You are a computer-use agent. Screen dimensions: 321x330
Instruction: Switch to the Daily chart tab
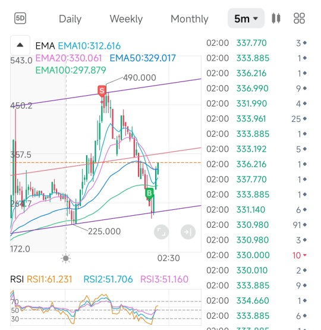pyautogui.click(x=70, y=19)
